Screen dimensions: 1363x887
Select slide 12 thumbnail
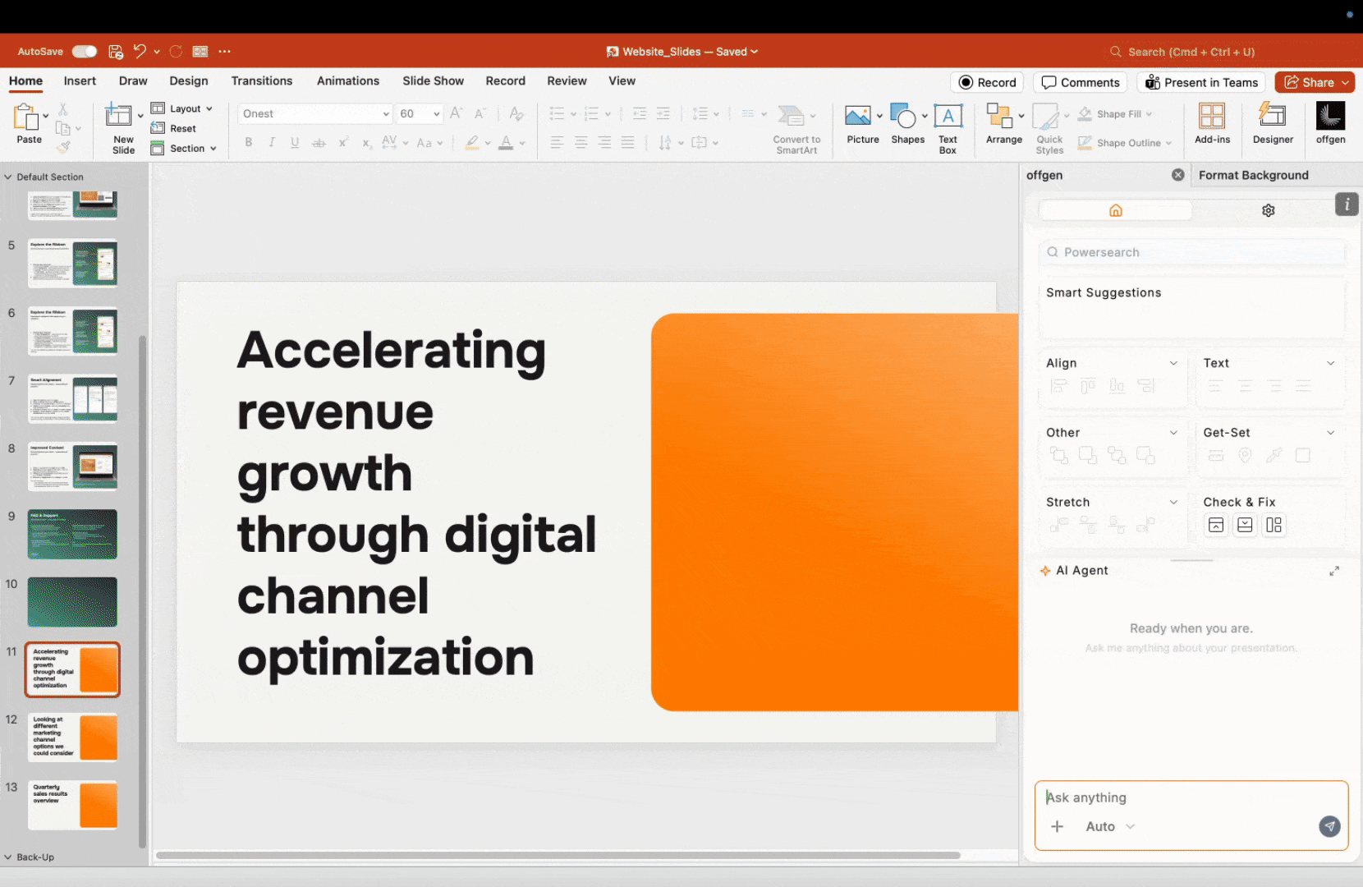coord(73,737)
